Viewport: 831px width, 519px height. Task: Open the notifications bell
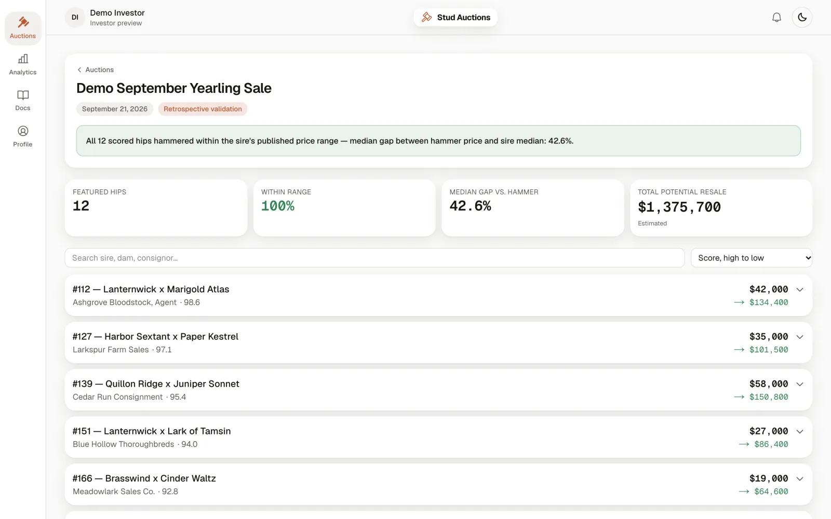coord(776,17)
